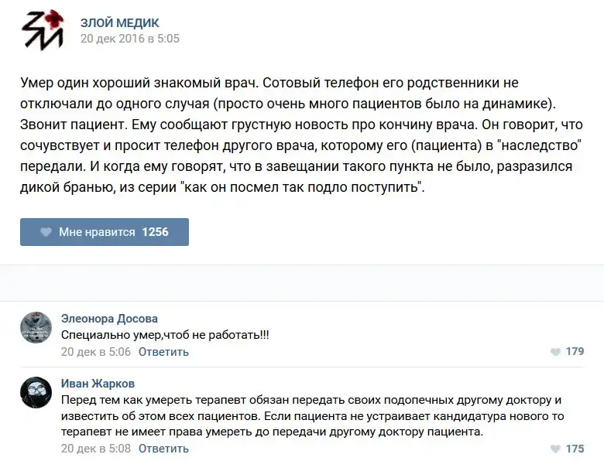The image size is (604, 461).
Task: Like Элеонора Досова's comment with the heart
Action: coord(555,352)
